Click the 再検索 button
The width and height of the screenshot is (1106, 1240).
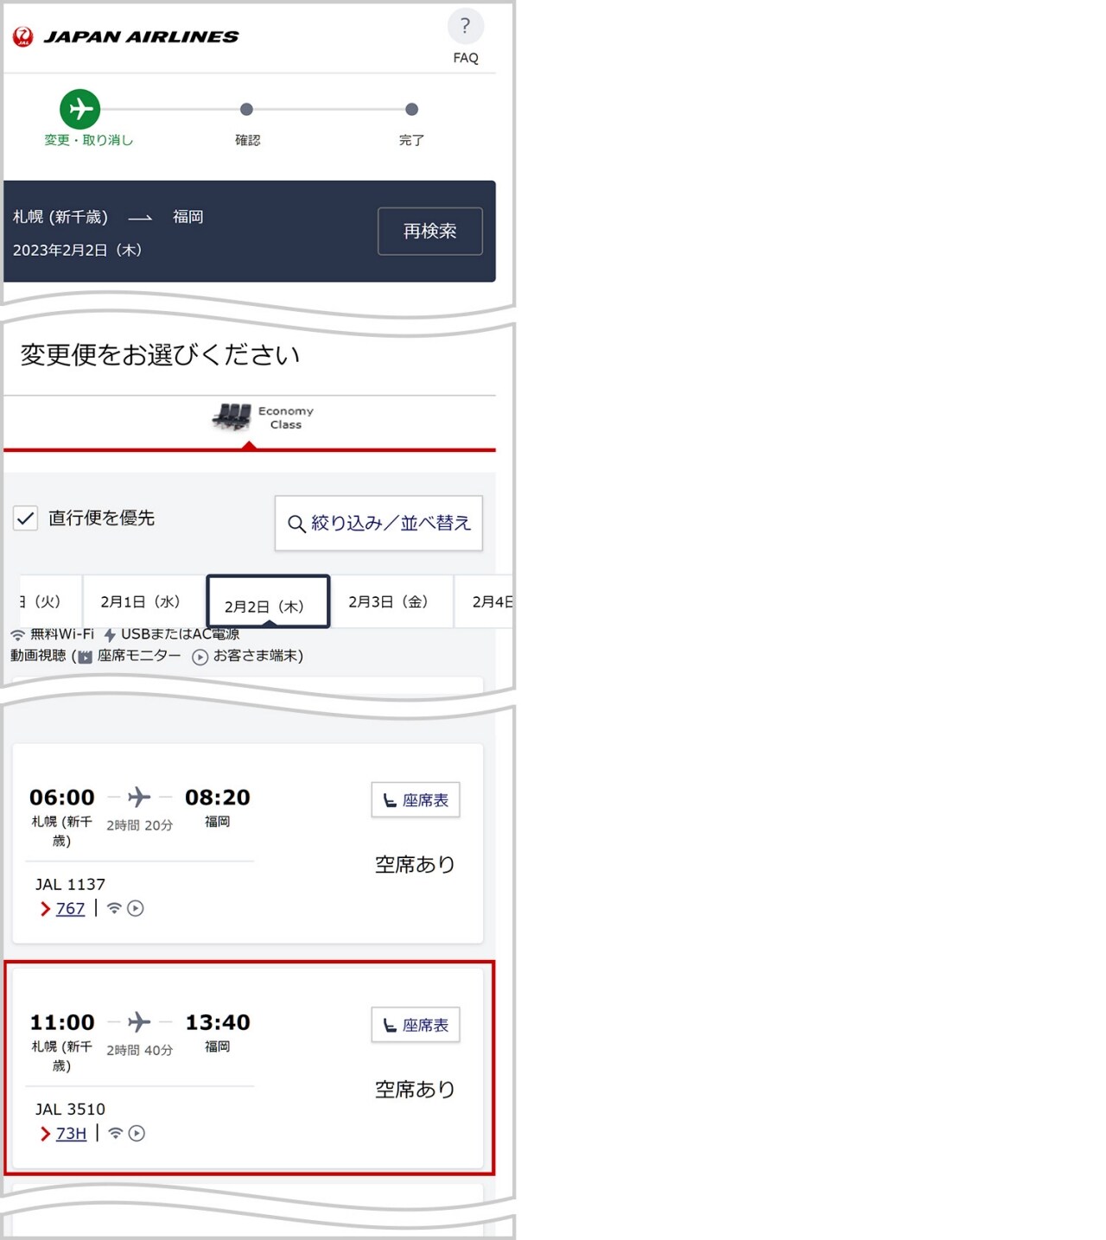tap(429, 231)
